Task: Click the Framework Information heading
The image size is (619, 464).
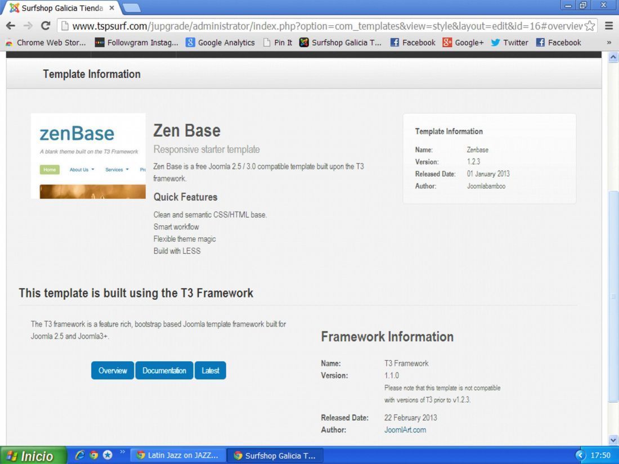Action: click(387, 336)
